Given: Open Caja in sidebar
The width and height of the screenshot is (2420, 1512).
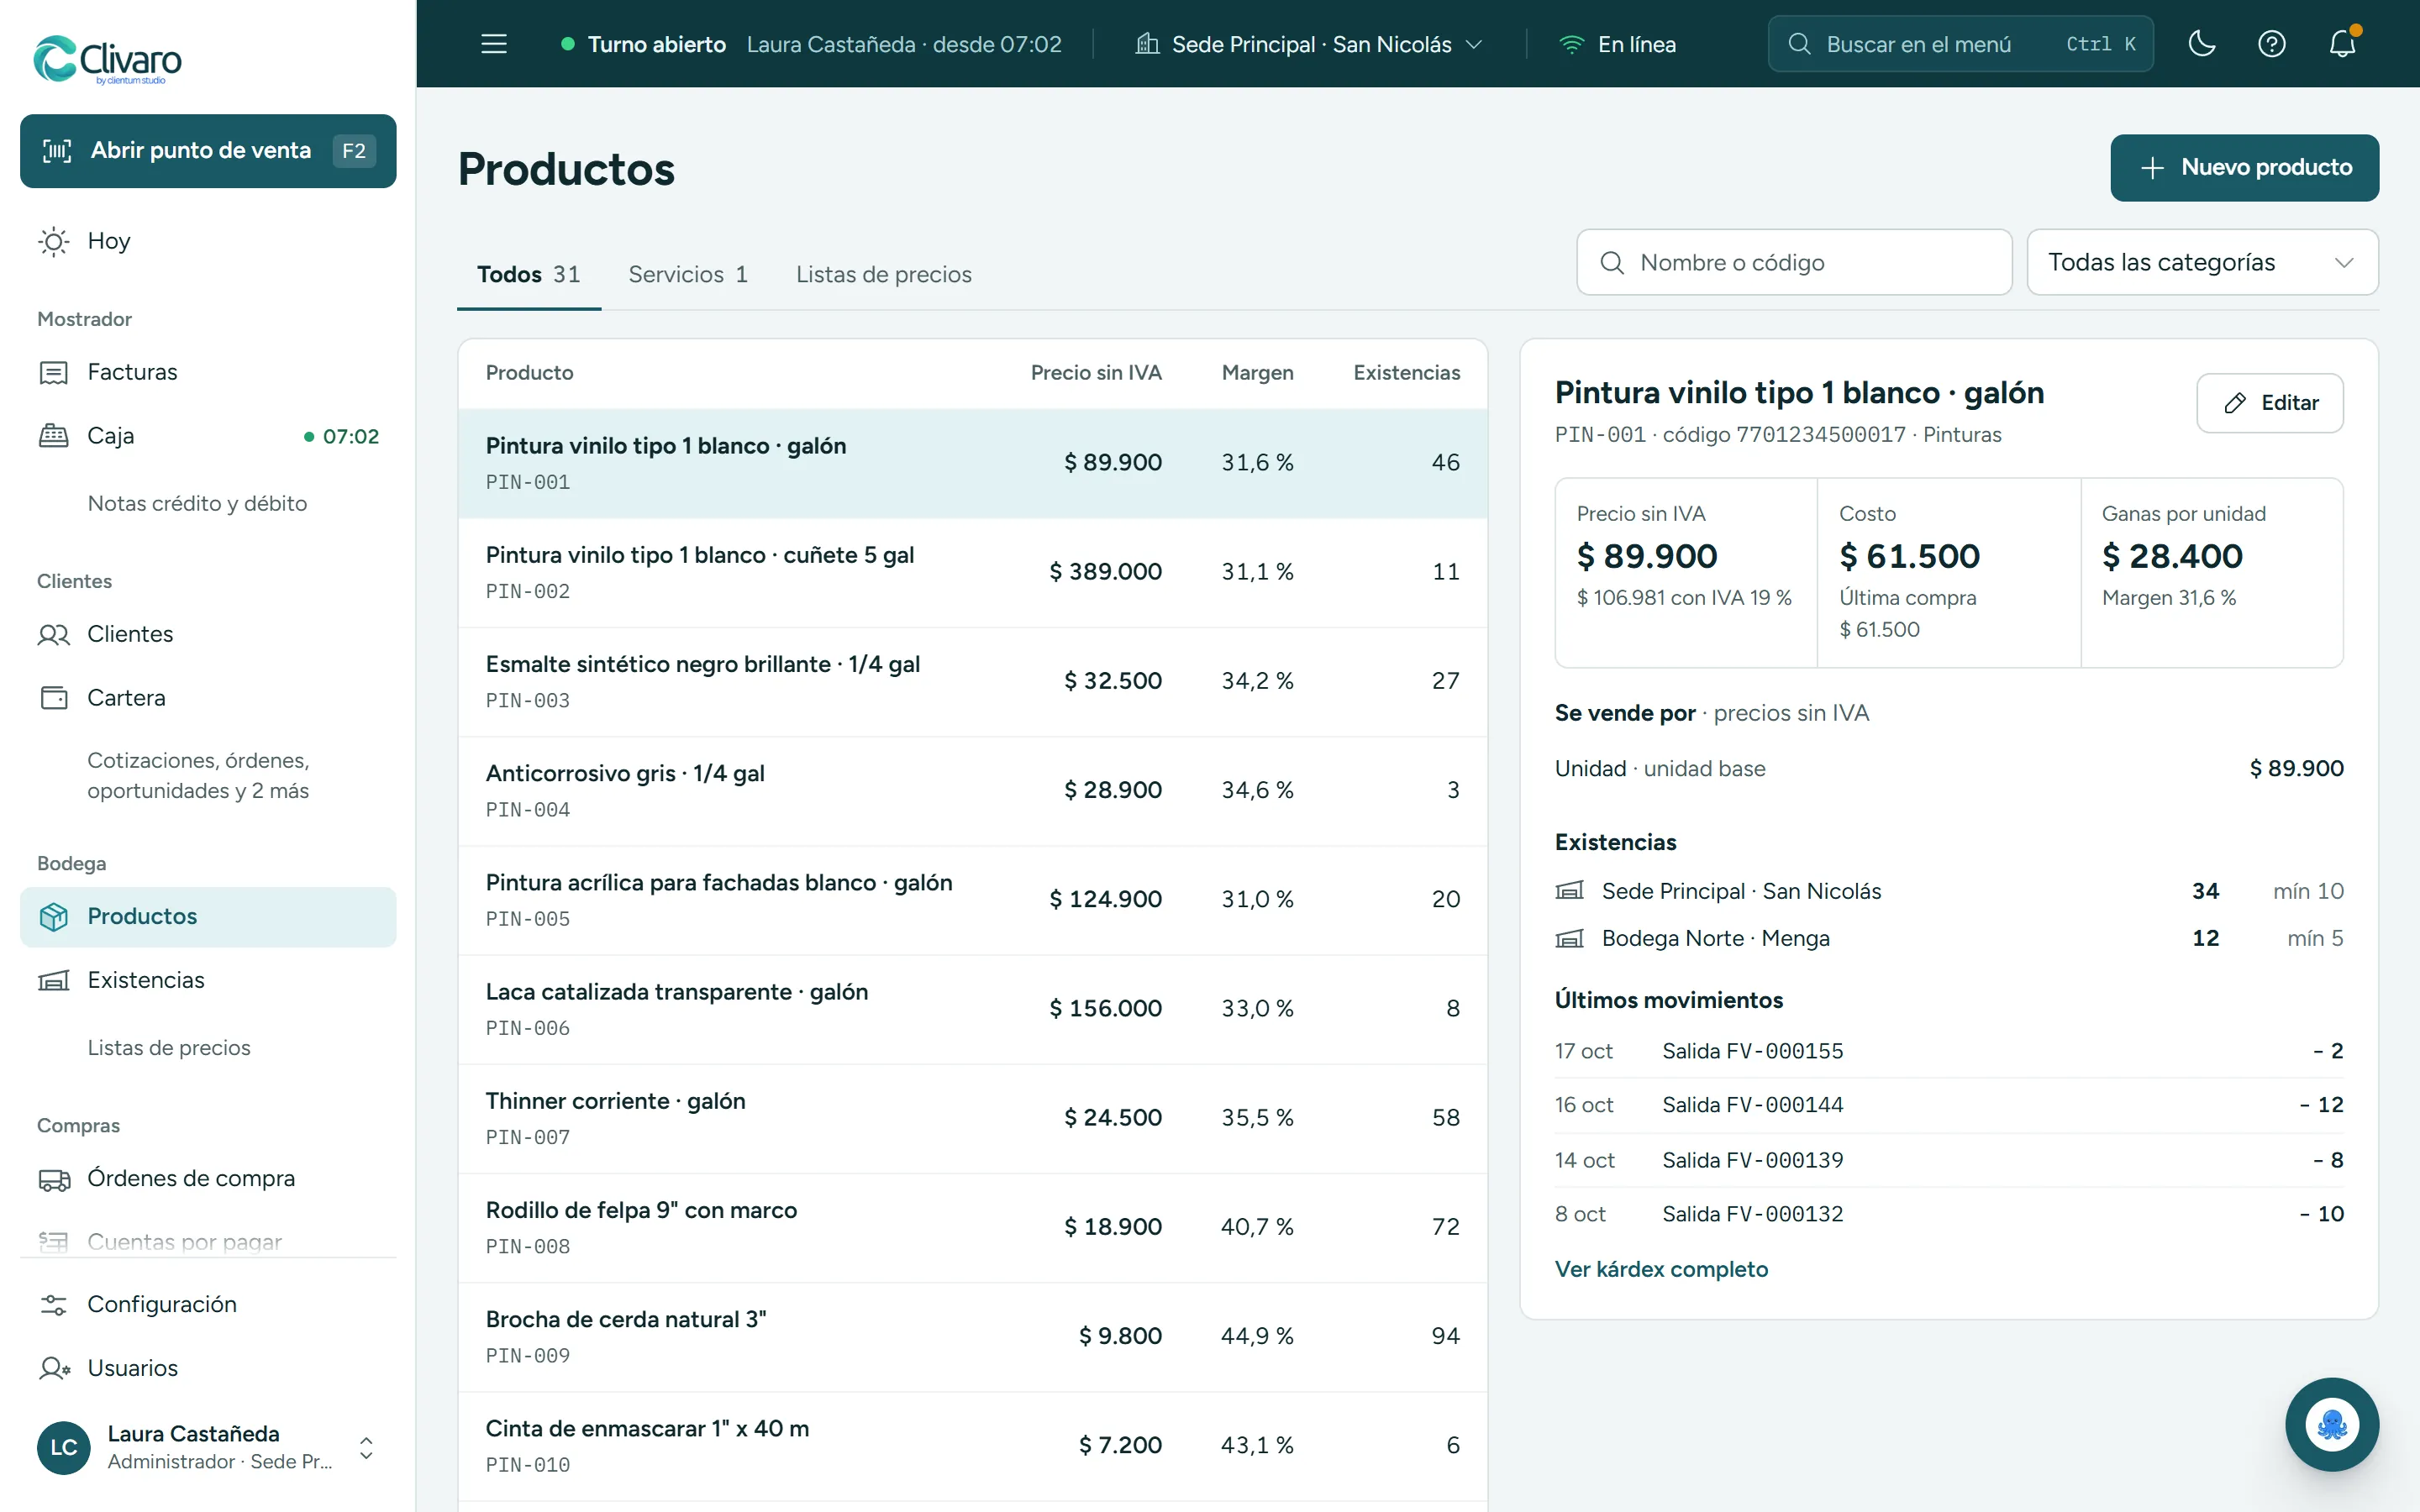Looking at the screenshot, I should pyautogui.click(x=208, y=436).
